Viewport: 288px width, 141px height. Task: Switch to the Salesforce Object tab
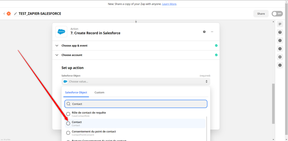(x=76, y=92)
